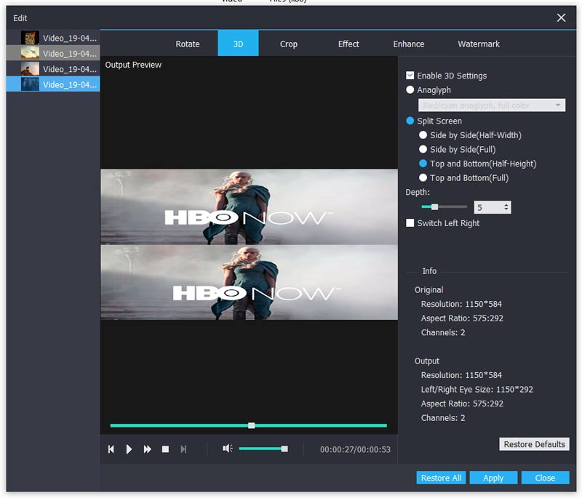
Task: Play the video preview
Action: [x=129, y=449]
